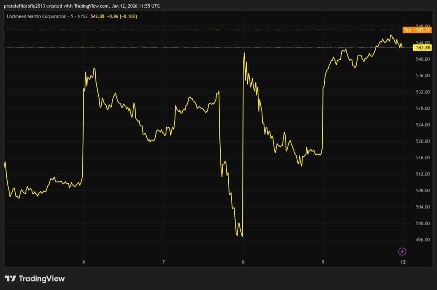Viewport: 437px width, 290px height.
Task: Click the 542.88 price in the chart header
Action: (97, 16)
